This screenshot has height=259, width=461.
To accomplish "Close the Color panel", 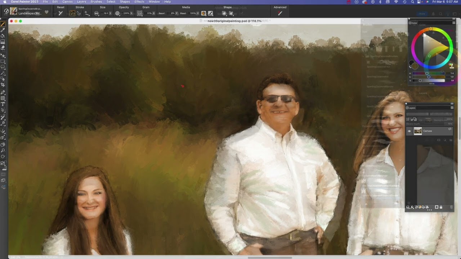I will [x=410, y=23].
